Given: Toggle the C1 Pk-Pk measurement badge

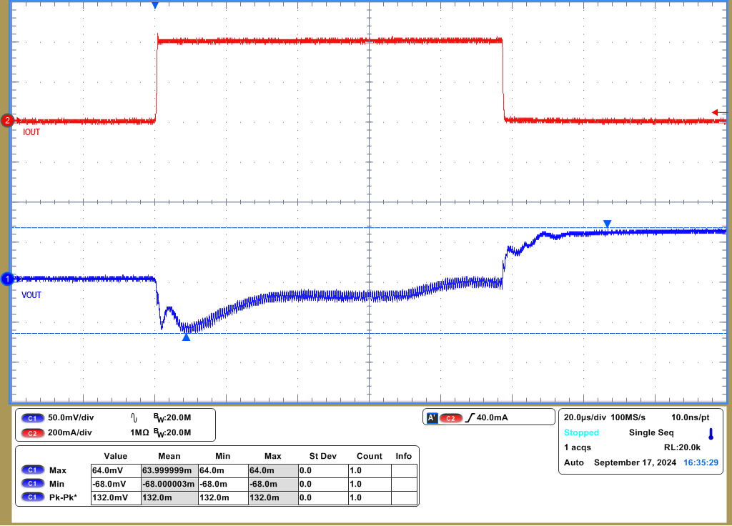Looking at the screenshot, I should (x=32, y=497).
